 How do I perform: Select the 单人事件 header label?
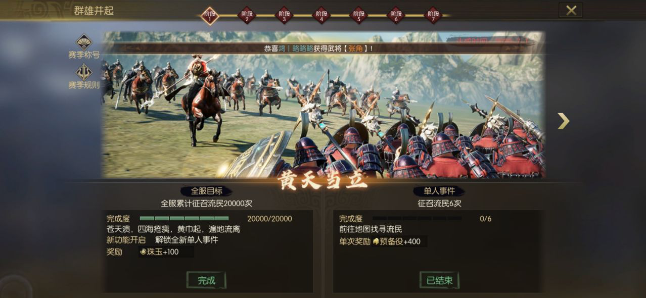(x=439, y=191)
